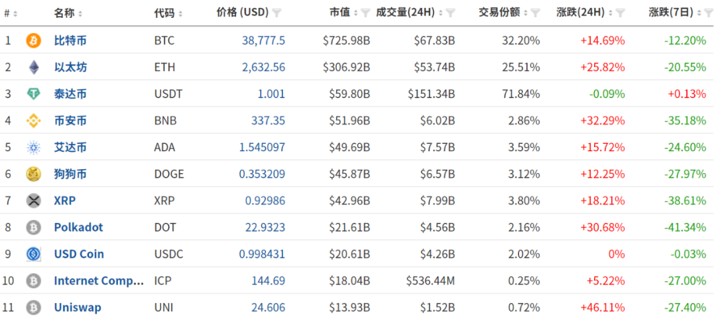Click the USDC ticker code
716x317 pixels.
click(168, 253)
